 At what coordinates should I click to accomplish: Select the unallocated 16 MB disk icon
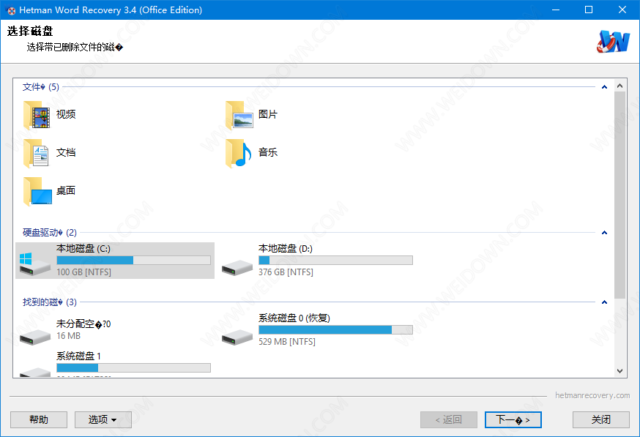(34, 337)
